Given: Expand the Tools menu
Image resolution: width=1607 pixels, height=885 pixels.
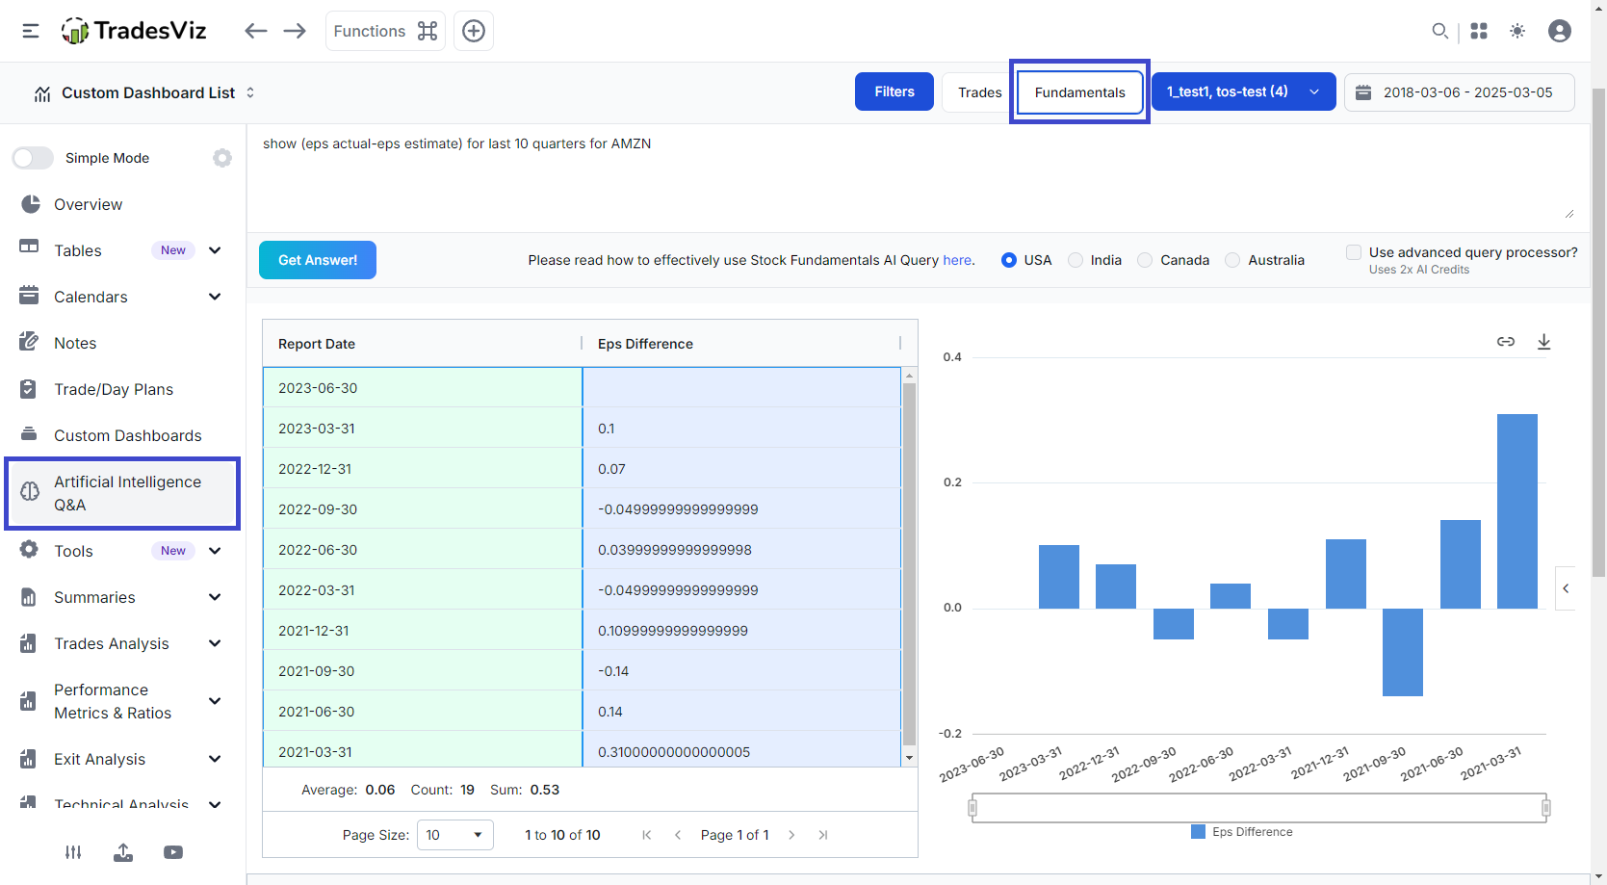Looking at the screenshot, I should tap(215, 551).
